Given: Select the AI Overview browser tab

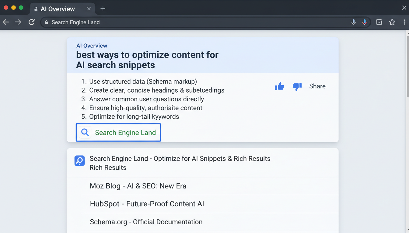Looking at the screenshot, I should pyautogui.click(x=58, y=9).
